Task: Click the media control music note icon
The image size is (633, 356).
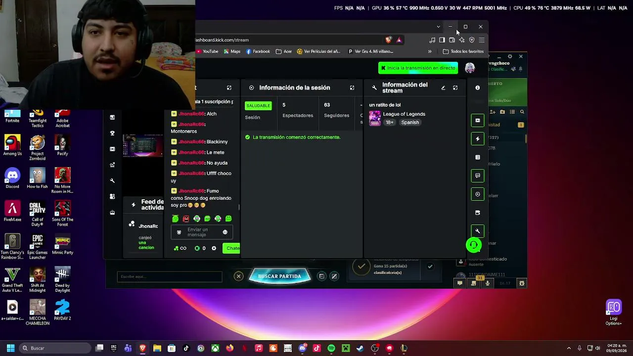Action: click(x=432, y=40)
